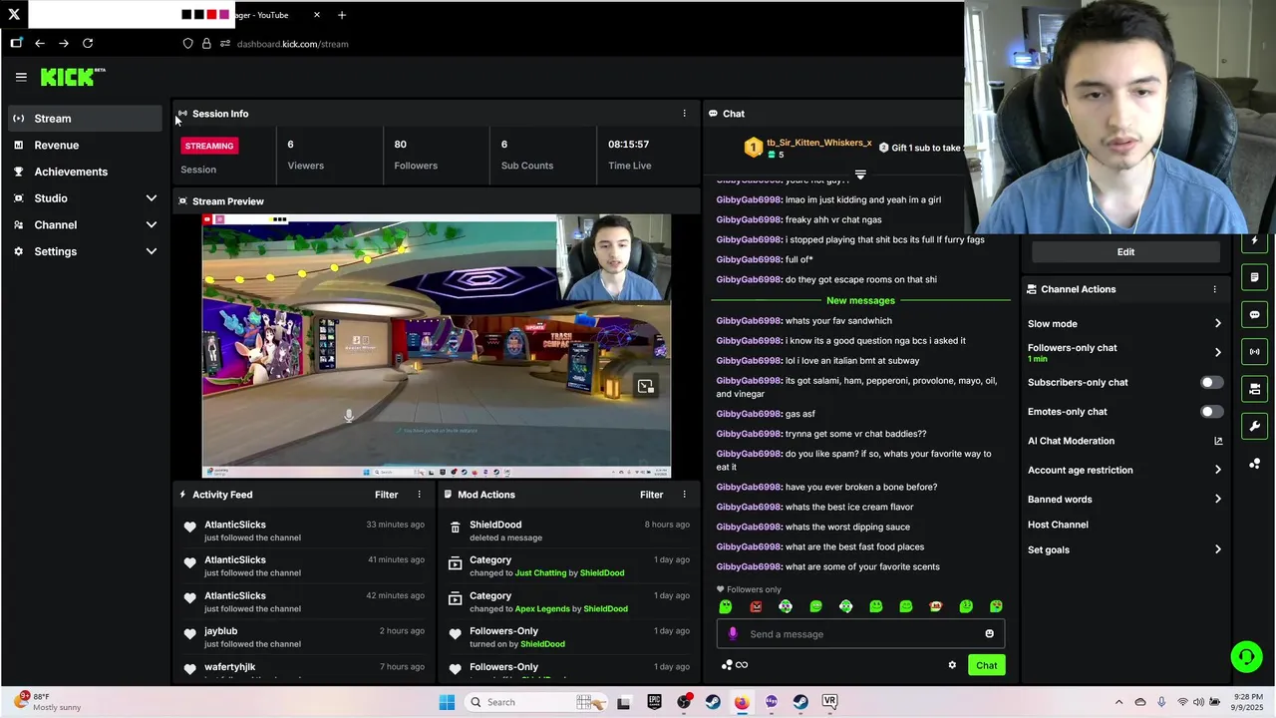Open AI Chat Moderation external link icon
The width and height of the screenshot is (1276, 718).
pos(1218,441)
